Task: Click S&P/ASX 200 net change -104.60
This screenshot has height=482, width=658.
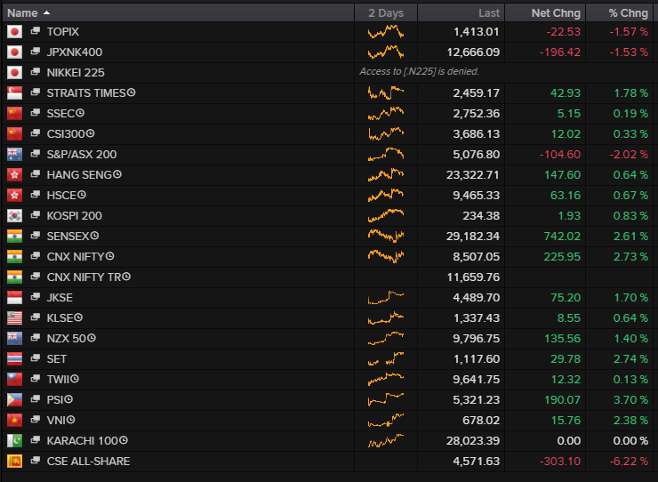Action: pyautogui.click(x=560, y=154)
